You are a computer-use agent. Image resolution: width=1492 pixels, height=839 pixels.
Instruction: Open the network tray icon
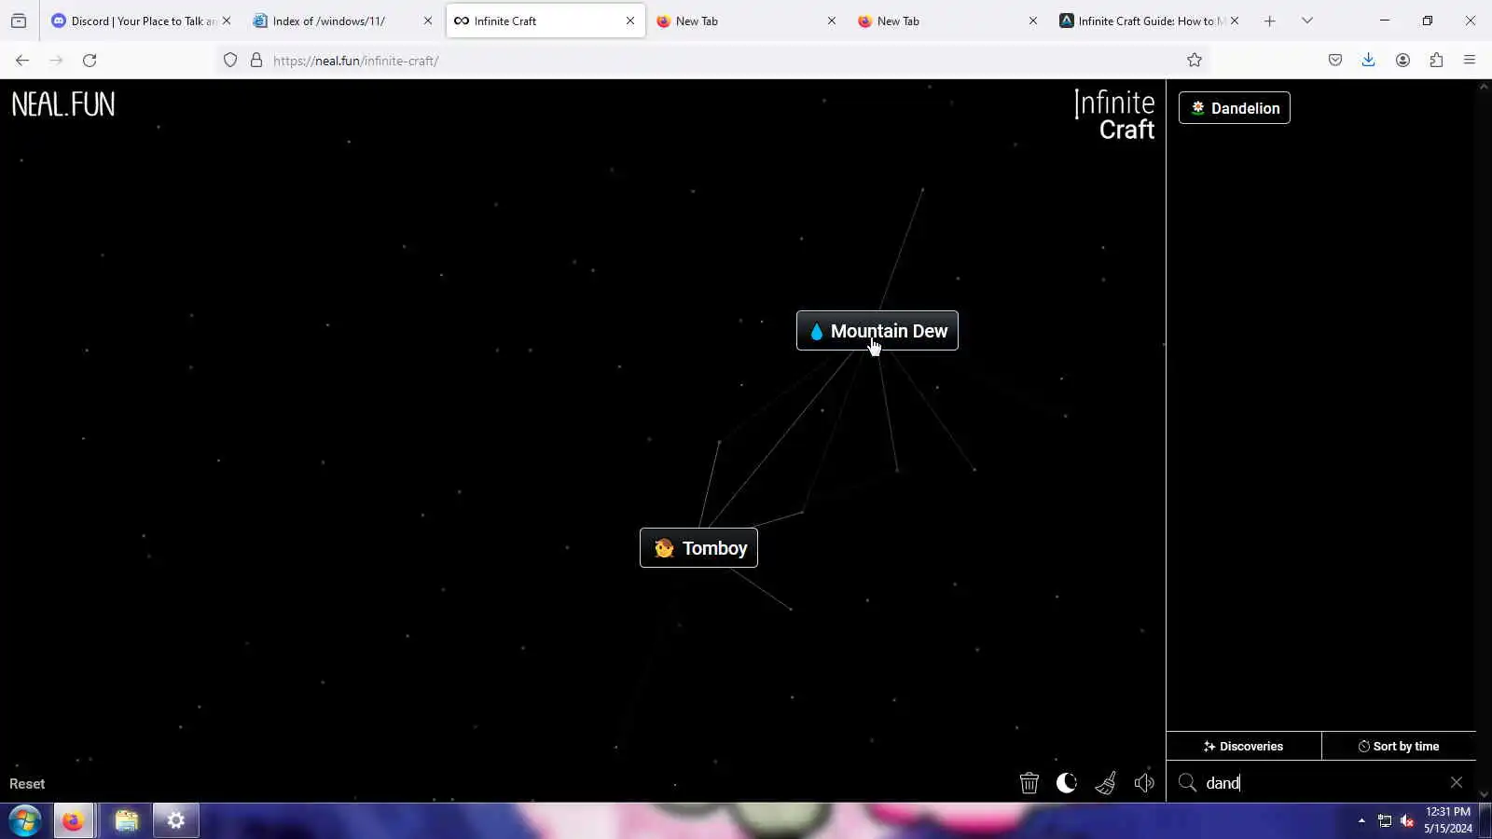coord(1385,821)
